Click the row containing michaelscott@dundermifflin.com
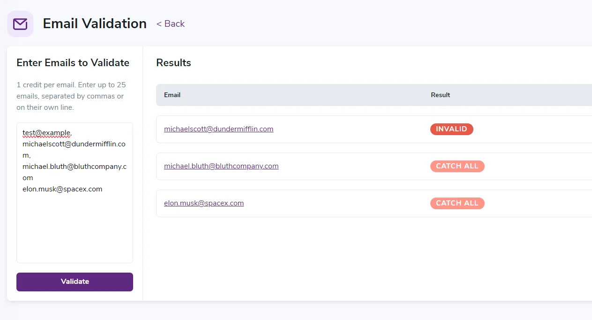 click(328, 129)
